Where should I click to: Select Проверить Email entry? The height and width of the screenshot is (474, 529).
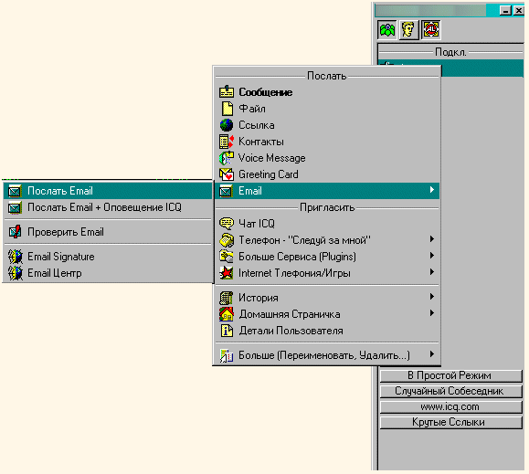[x=108, y=232]
